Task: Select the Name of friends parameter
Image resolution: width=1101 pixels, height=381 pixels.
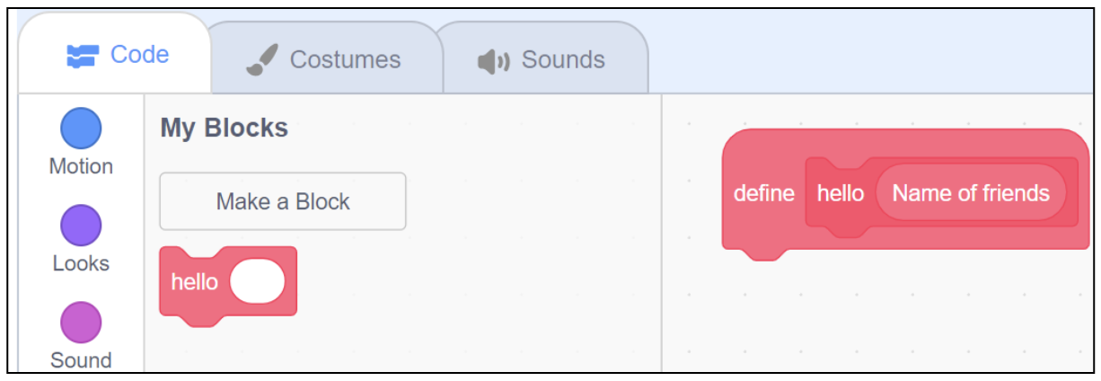Action: coord(970,193)
